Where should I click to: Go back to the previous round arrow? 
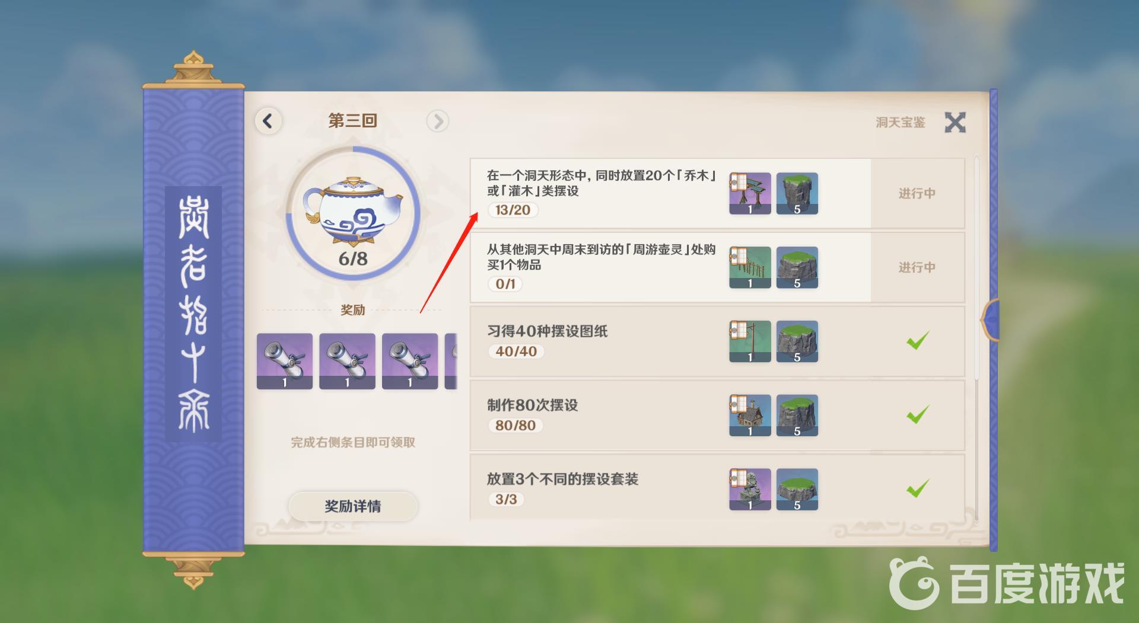pos(268,121)
